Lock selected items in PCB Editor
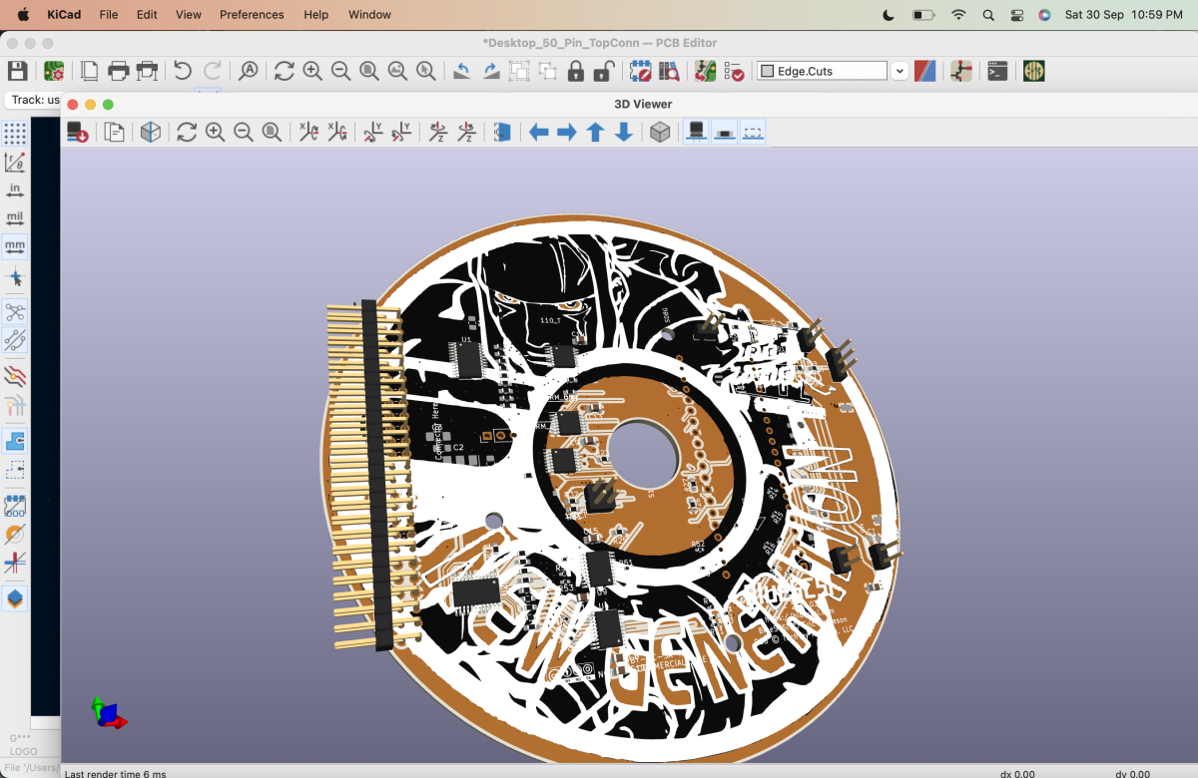Image resolution: width=1198 pixels, height=778 pixels. (x=576, y=71)
